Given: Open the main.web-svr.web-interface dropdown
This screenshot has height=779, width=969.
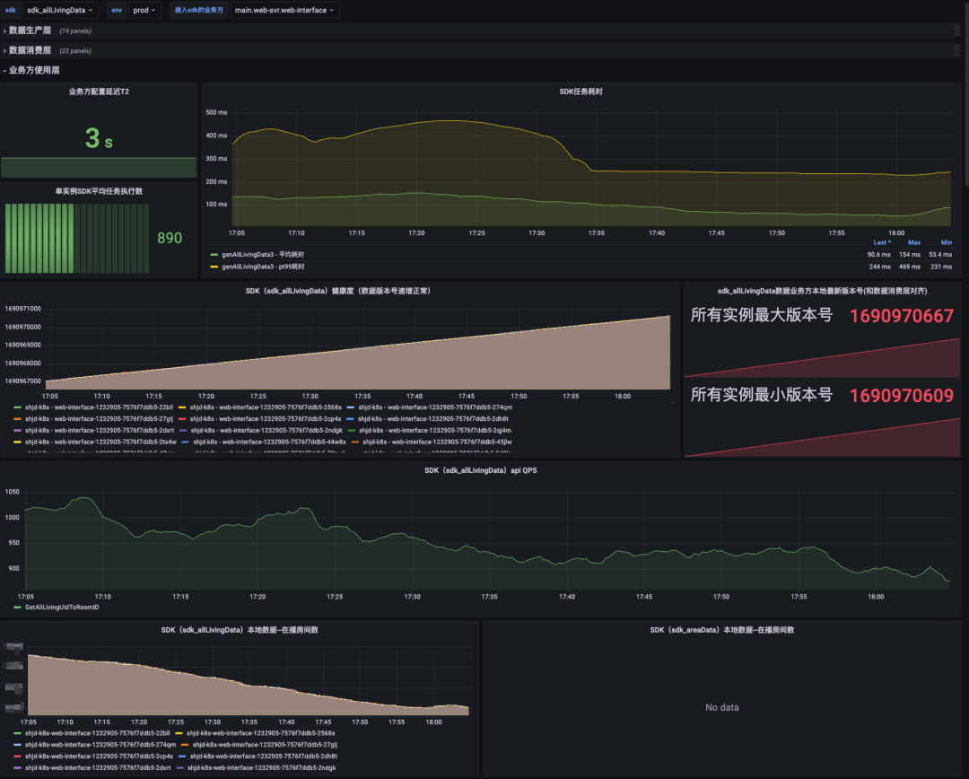Looking at the screenshot, I should click(284, 10).
